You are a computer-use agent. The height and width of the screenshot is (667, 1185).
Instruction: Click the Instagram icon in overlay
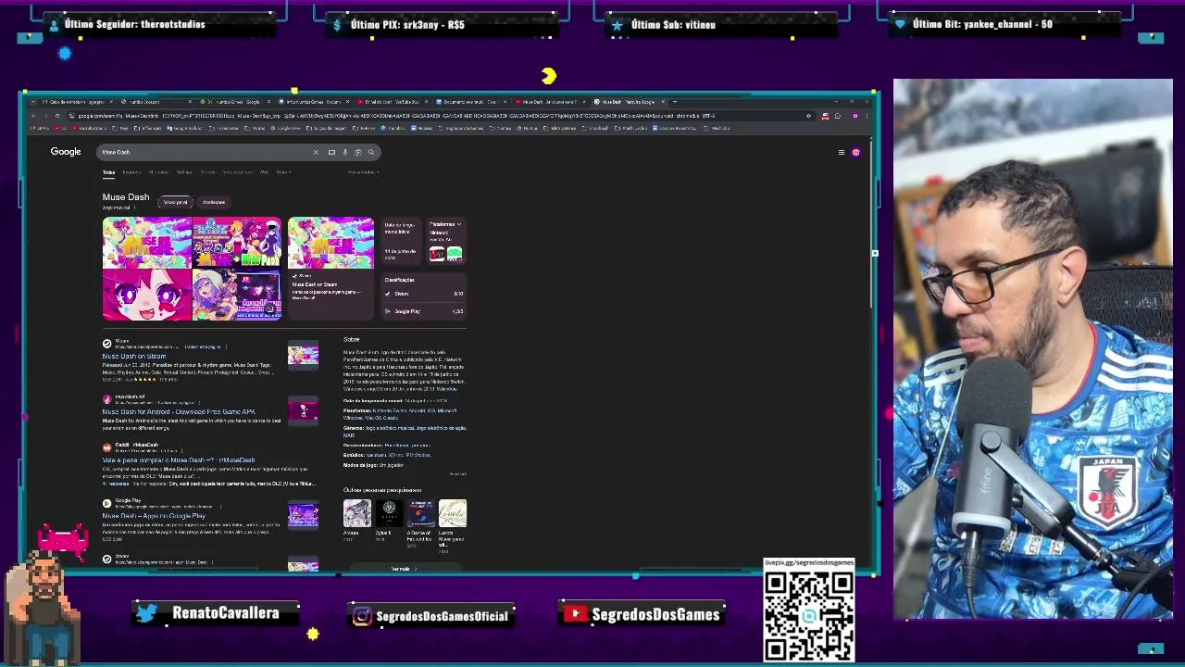pos(362,616)
